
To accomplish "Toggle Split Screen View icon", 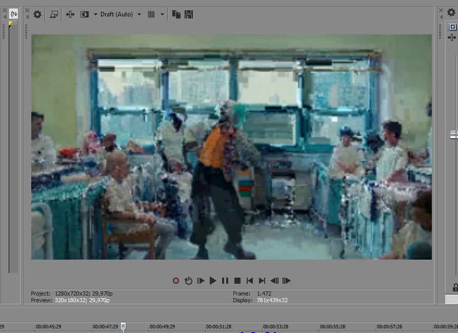I will click(x=85, y=14).
